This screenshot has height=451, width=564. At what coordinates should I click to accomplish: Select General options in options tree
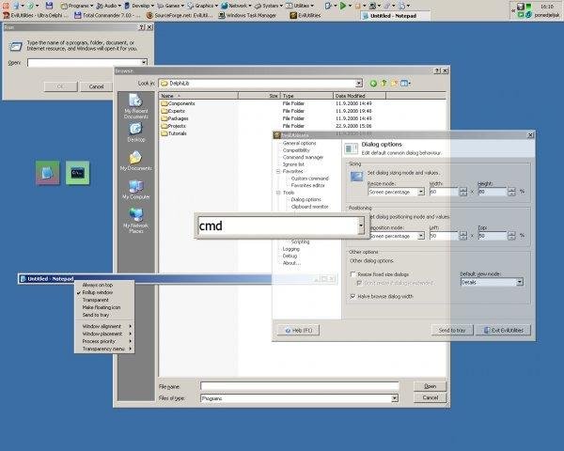(299, 143)
